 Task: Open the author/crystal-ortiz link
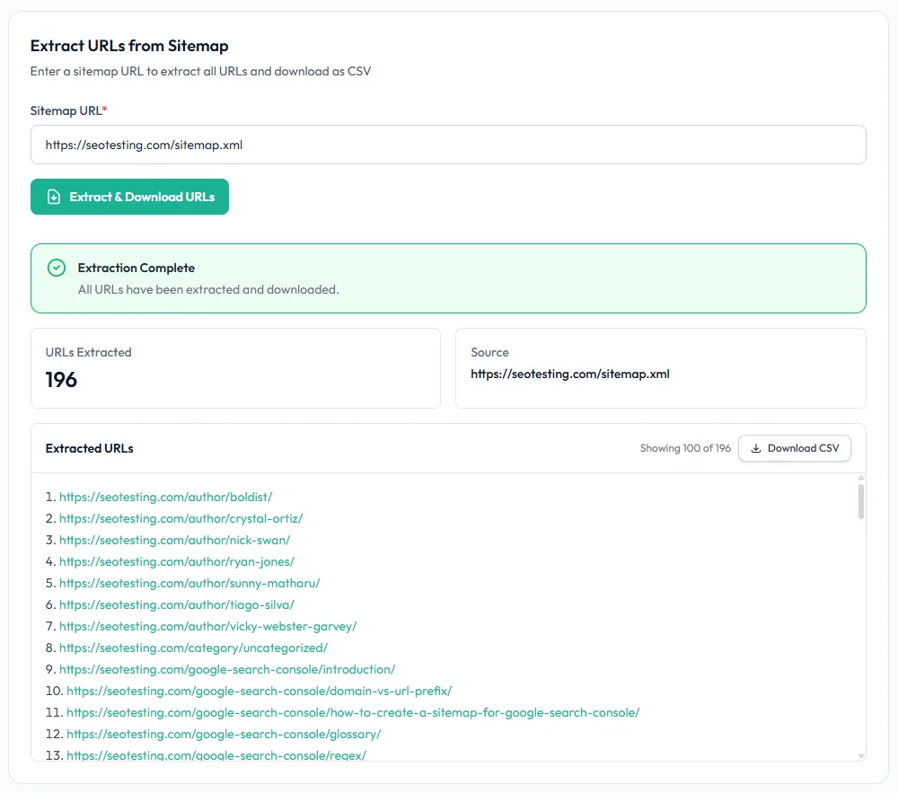[181, 518]
